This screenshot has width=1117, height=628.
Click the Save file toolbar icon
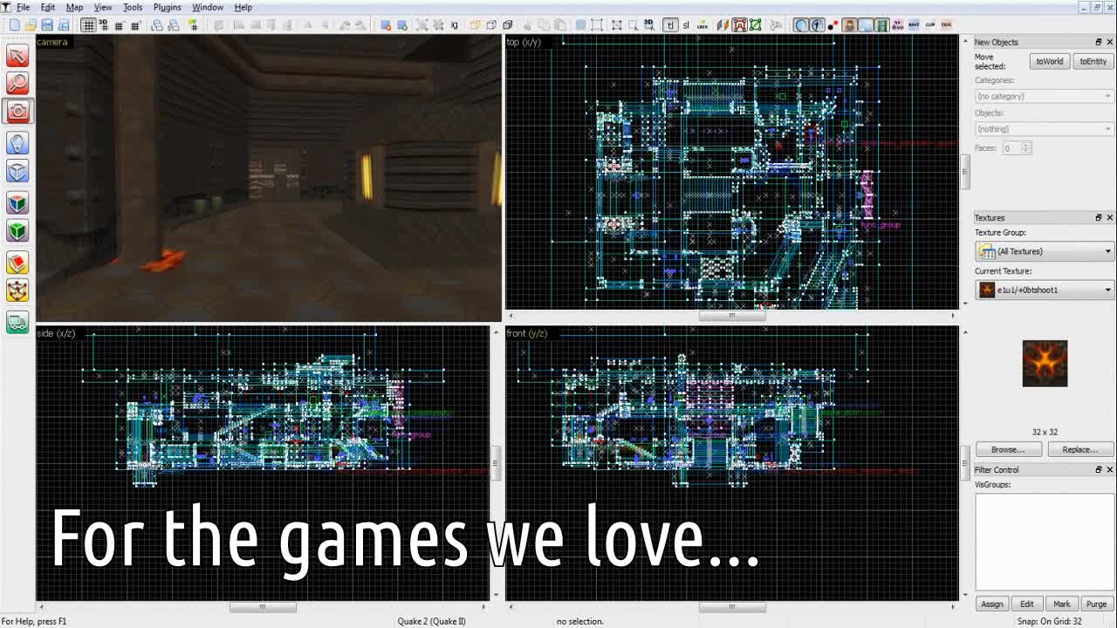pos(47,25)
